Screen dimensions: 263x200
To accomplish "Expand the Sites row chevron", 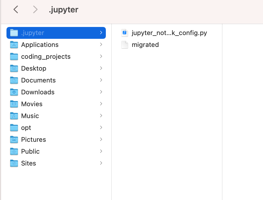I will pyautogui.click(x=101, y=163).
